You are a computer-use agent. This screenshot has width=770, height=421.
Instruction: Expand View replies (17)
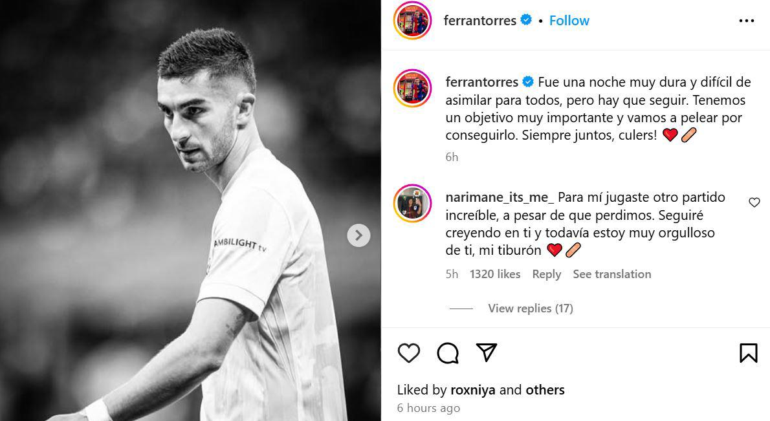pos(530,308)
